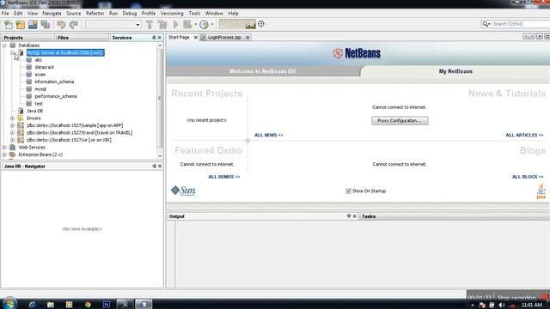This screenshot has width=550, height=309.
Task: Select the exam database
Action: click(40, 75)
